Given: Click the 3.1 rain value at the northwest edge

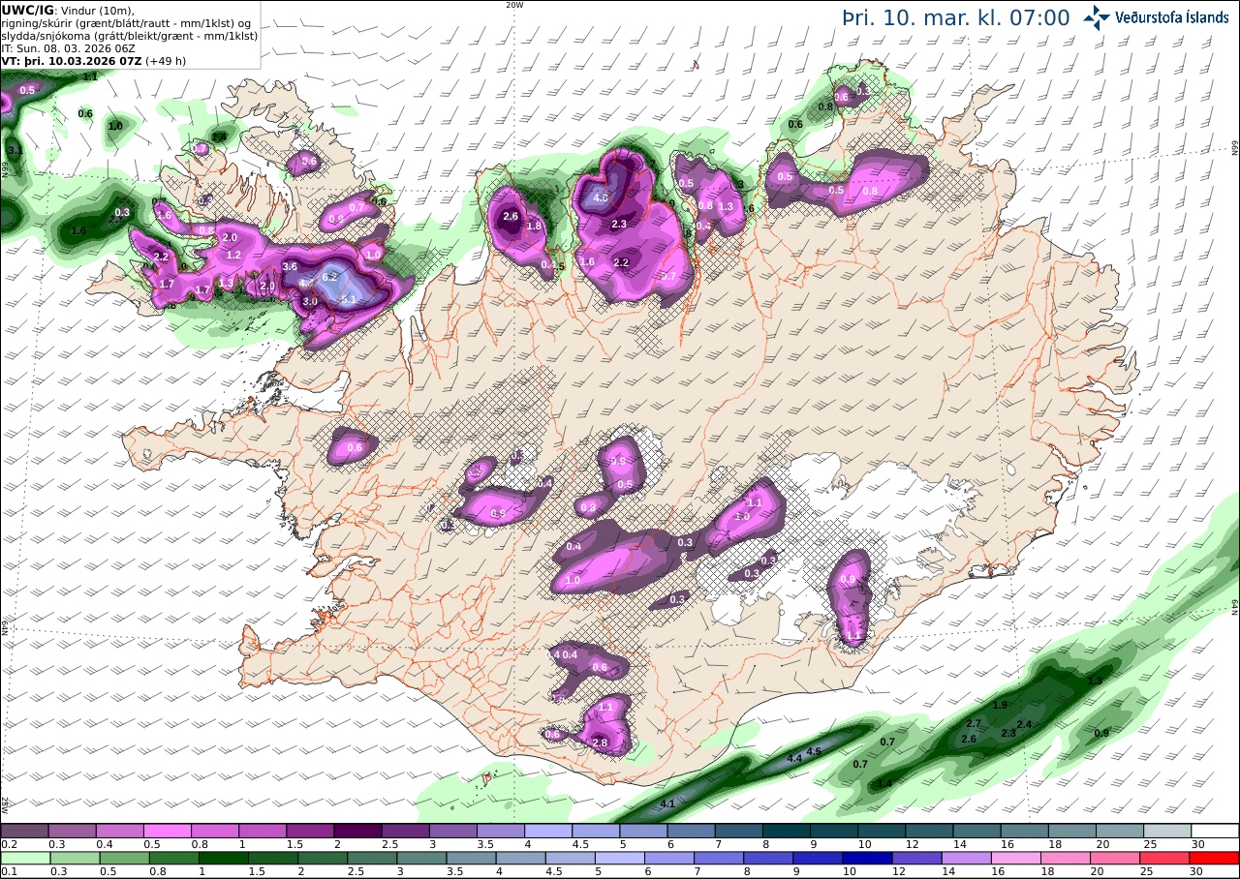Looking at the screenshot, I should pos(15,151).
